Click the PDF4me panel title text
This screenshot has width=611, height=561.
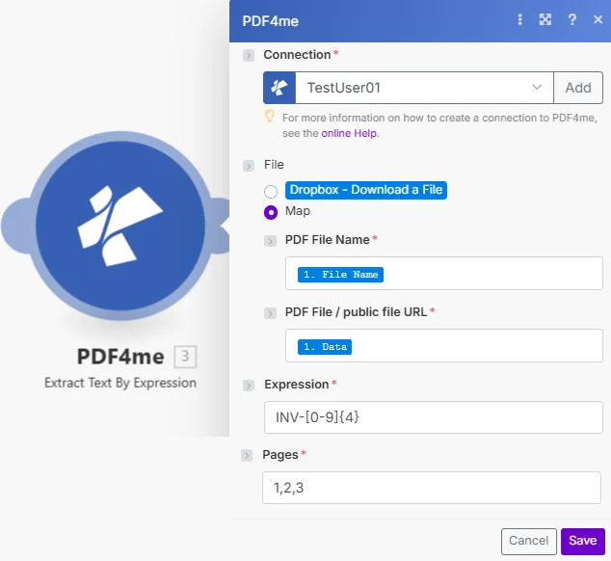[x=271, y=21]
